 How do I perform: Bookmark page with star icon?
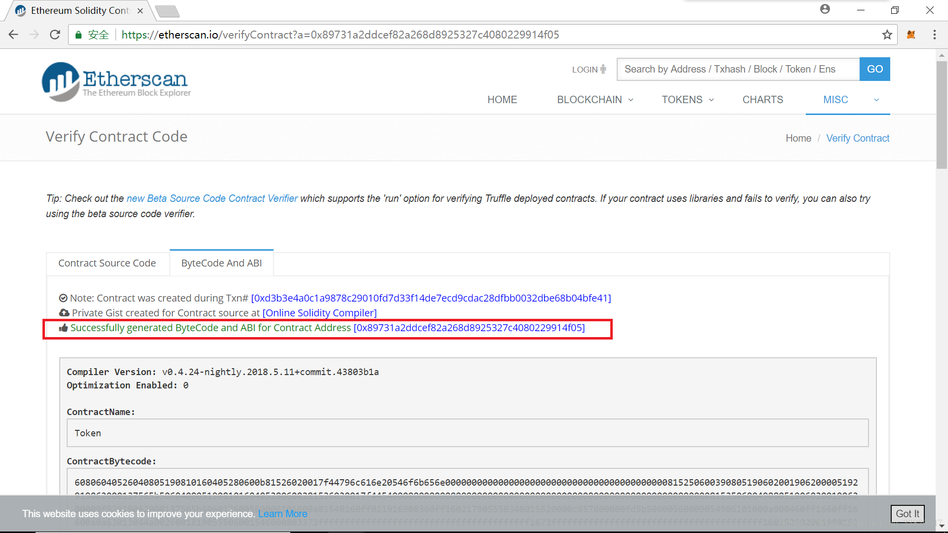pos(887,35)
